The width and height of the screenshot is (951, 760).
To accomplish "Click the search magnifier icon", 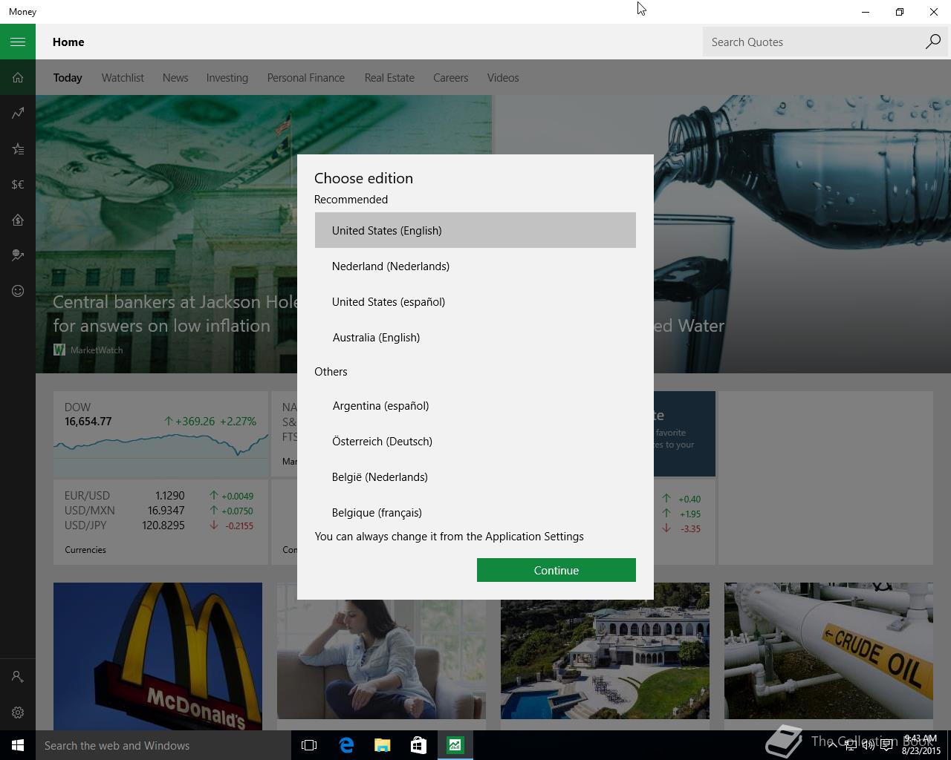I will (x=932, y=42).
